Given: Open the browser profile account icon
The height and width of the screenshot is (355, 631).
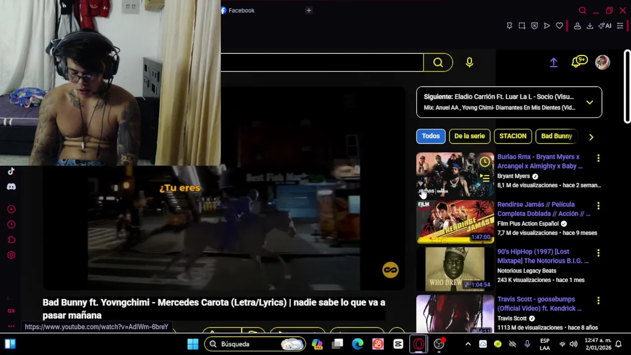Looking at the screenshot, I should 577,26.
